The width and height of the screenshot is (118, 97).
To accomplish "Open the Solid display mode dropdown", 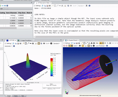I will coord(75,46).
